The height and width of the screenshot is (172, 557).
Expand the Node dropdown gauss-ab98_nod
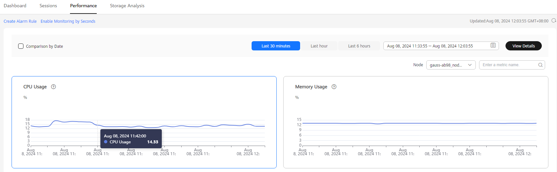tap(451, 65)
